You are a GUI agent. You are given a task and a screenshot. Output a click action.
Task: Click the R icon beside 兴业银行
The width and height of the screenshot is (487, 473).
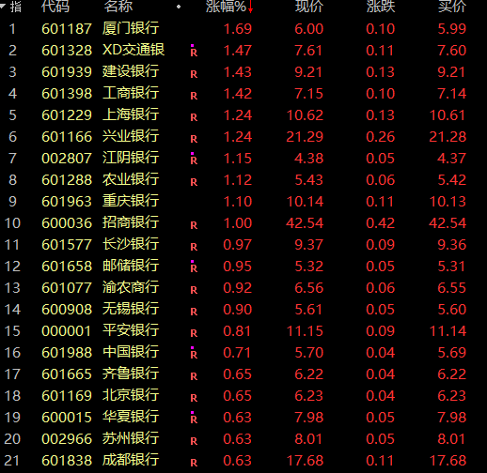point(194,139)
